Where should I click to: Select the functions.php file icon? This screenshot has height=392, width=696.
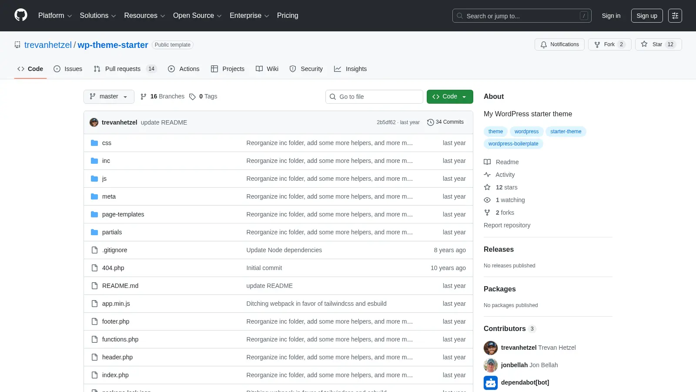94,339
